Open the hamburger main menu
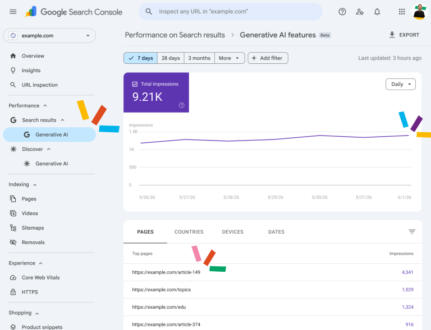The width and height of the screenshot is (431, 330). pos(13,12)
